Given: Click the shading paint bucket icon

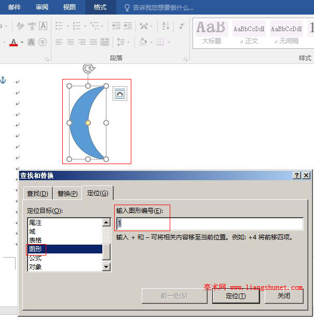Looking at the screenshot, I should click(143, 42).
